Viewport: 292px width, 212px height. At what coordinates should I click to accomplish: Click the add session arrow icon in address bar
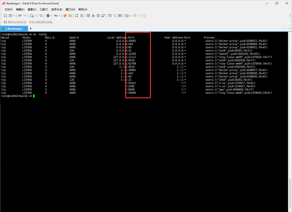point(5,22)
